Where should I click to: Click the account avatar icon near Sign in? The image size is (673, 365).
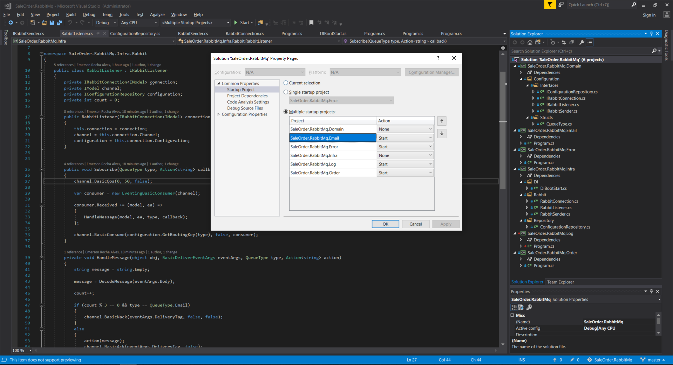click(x=667, y=15)
